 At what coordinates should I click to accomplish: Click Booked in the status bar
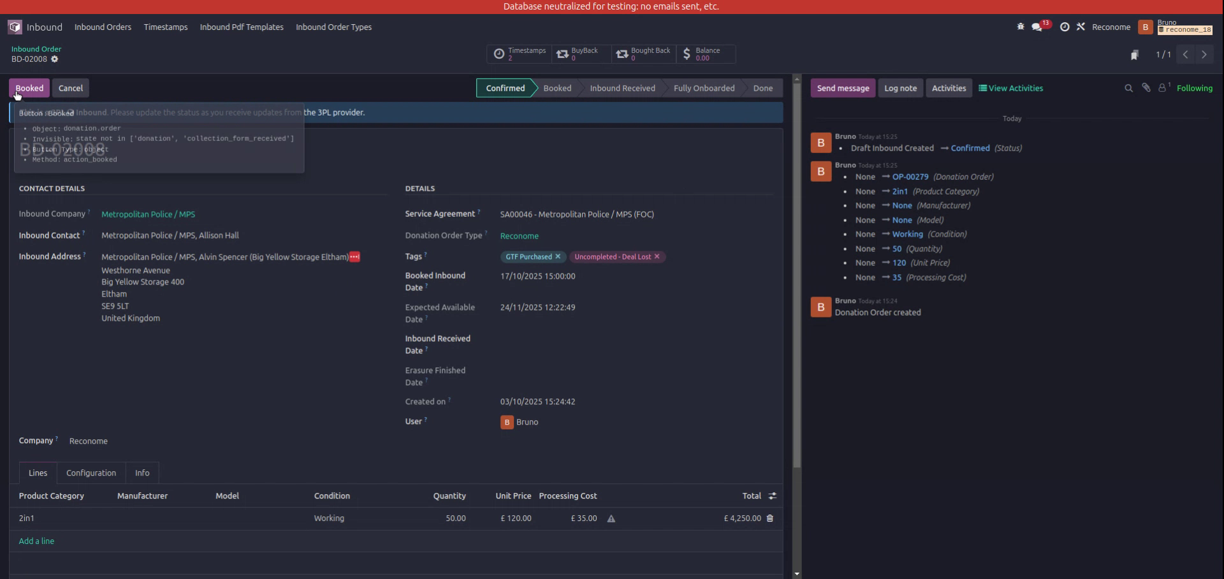click(x=557, y=88)
